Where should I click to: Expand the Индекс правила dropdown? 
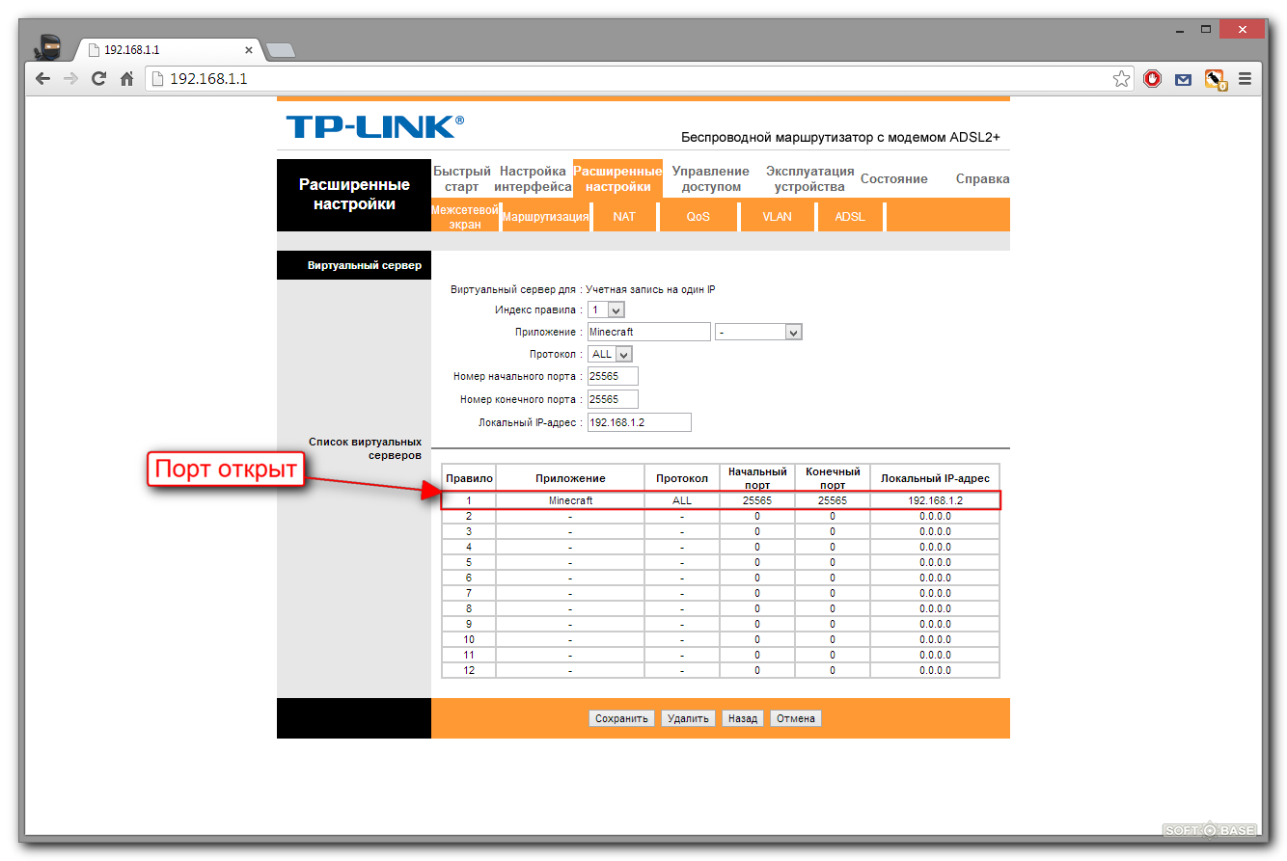click(607, 309)
